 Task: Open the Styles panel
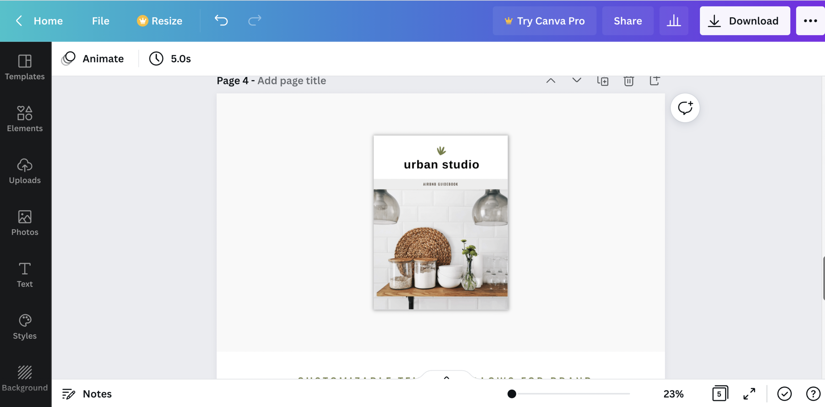(x=25, y=326)
